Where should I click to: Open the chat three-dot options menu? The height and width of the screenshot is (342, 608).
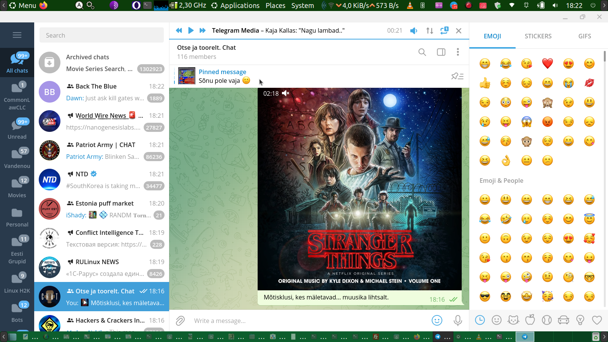tap(458, 52)
